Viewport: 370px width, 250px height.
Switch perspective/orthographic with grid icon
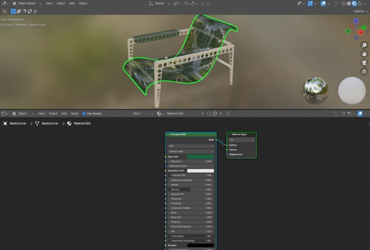(x=364, y=72)
